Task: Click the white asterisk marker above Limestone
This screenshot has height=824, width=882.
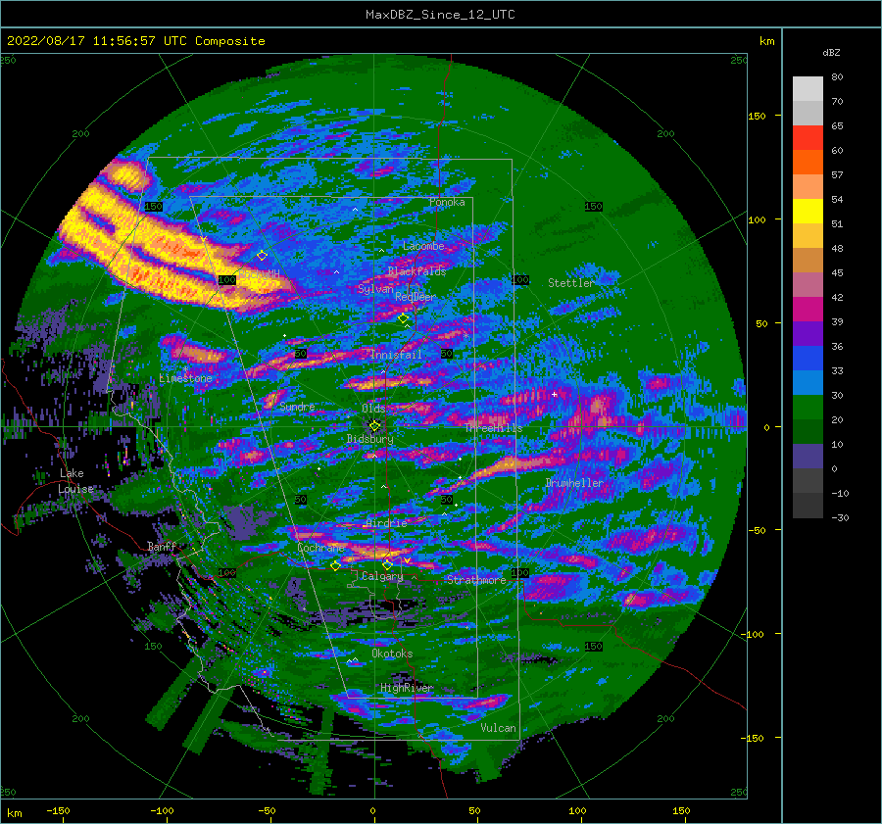Action: pos(185,368)
